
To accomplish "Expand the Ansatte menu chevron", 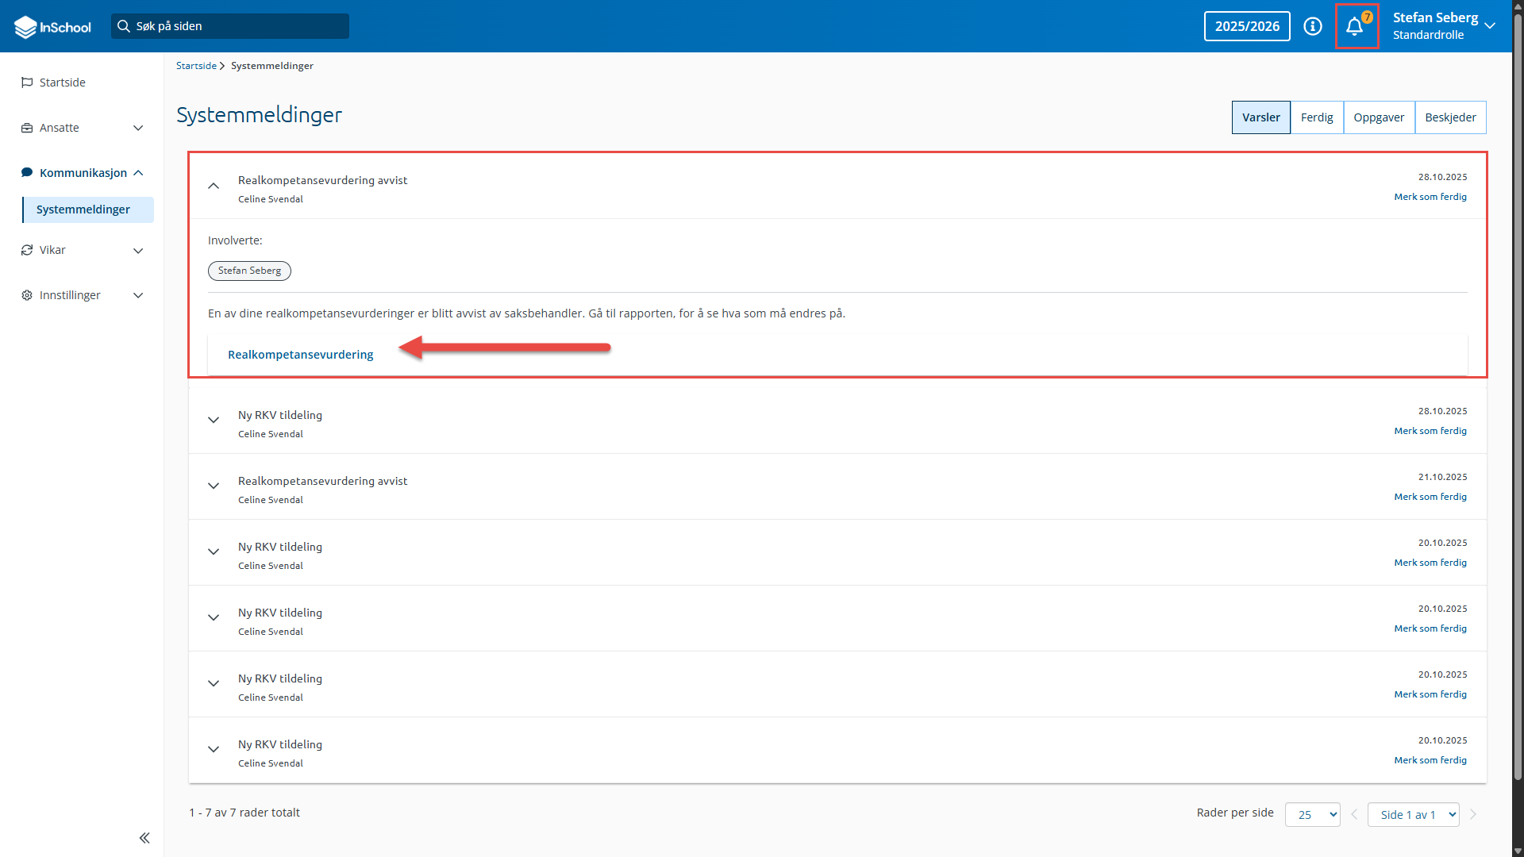I will [x=138, y=128].
